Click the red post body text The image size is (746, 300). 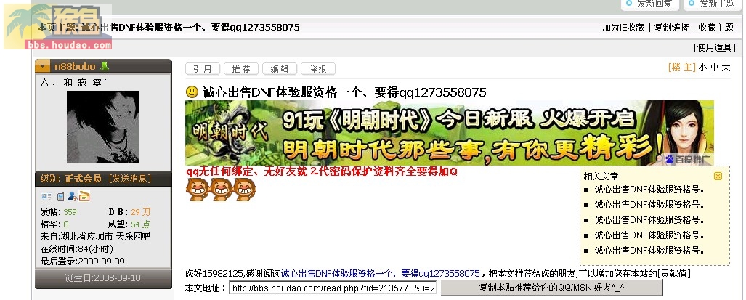(x=322, y=171)
